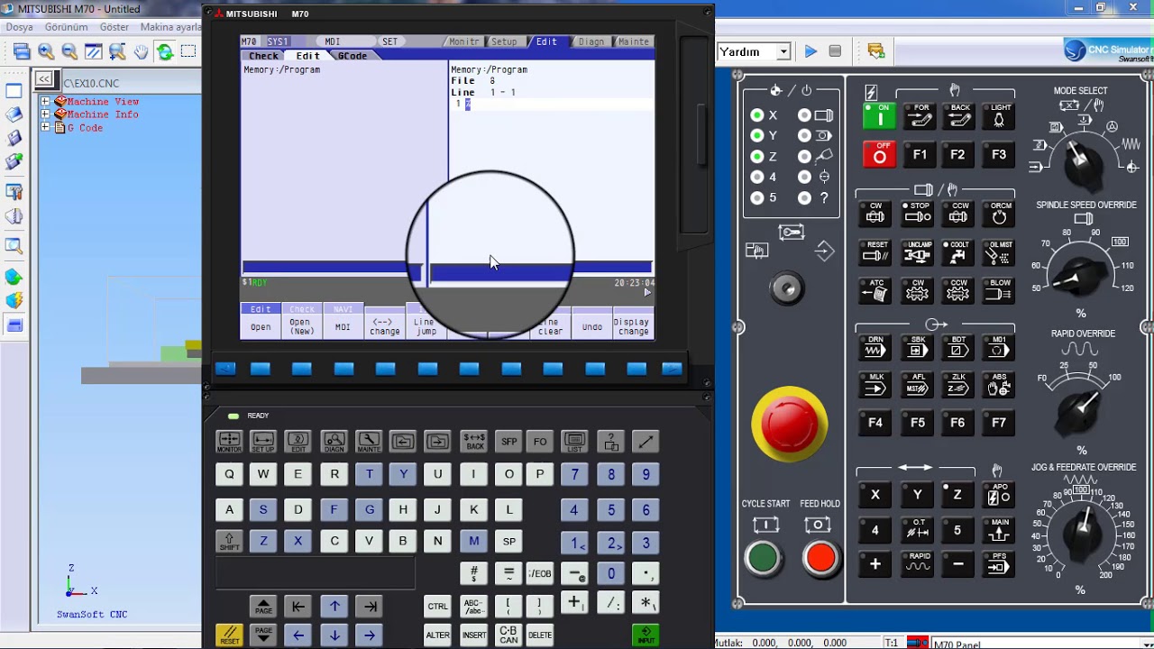Click the zoom out magnifier toolbar icon

[x=69, y=51]
